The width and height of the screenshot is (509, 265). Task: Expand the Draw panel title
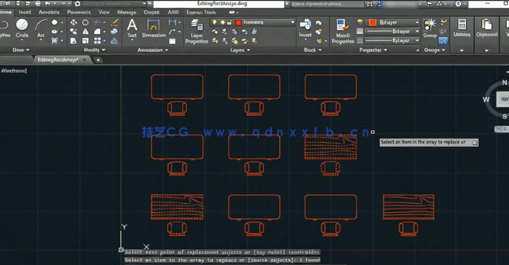coord(21,50)
